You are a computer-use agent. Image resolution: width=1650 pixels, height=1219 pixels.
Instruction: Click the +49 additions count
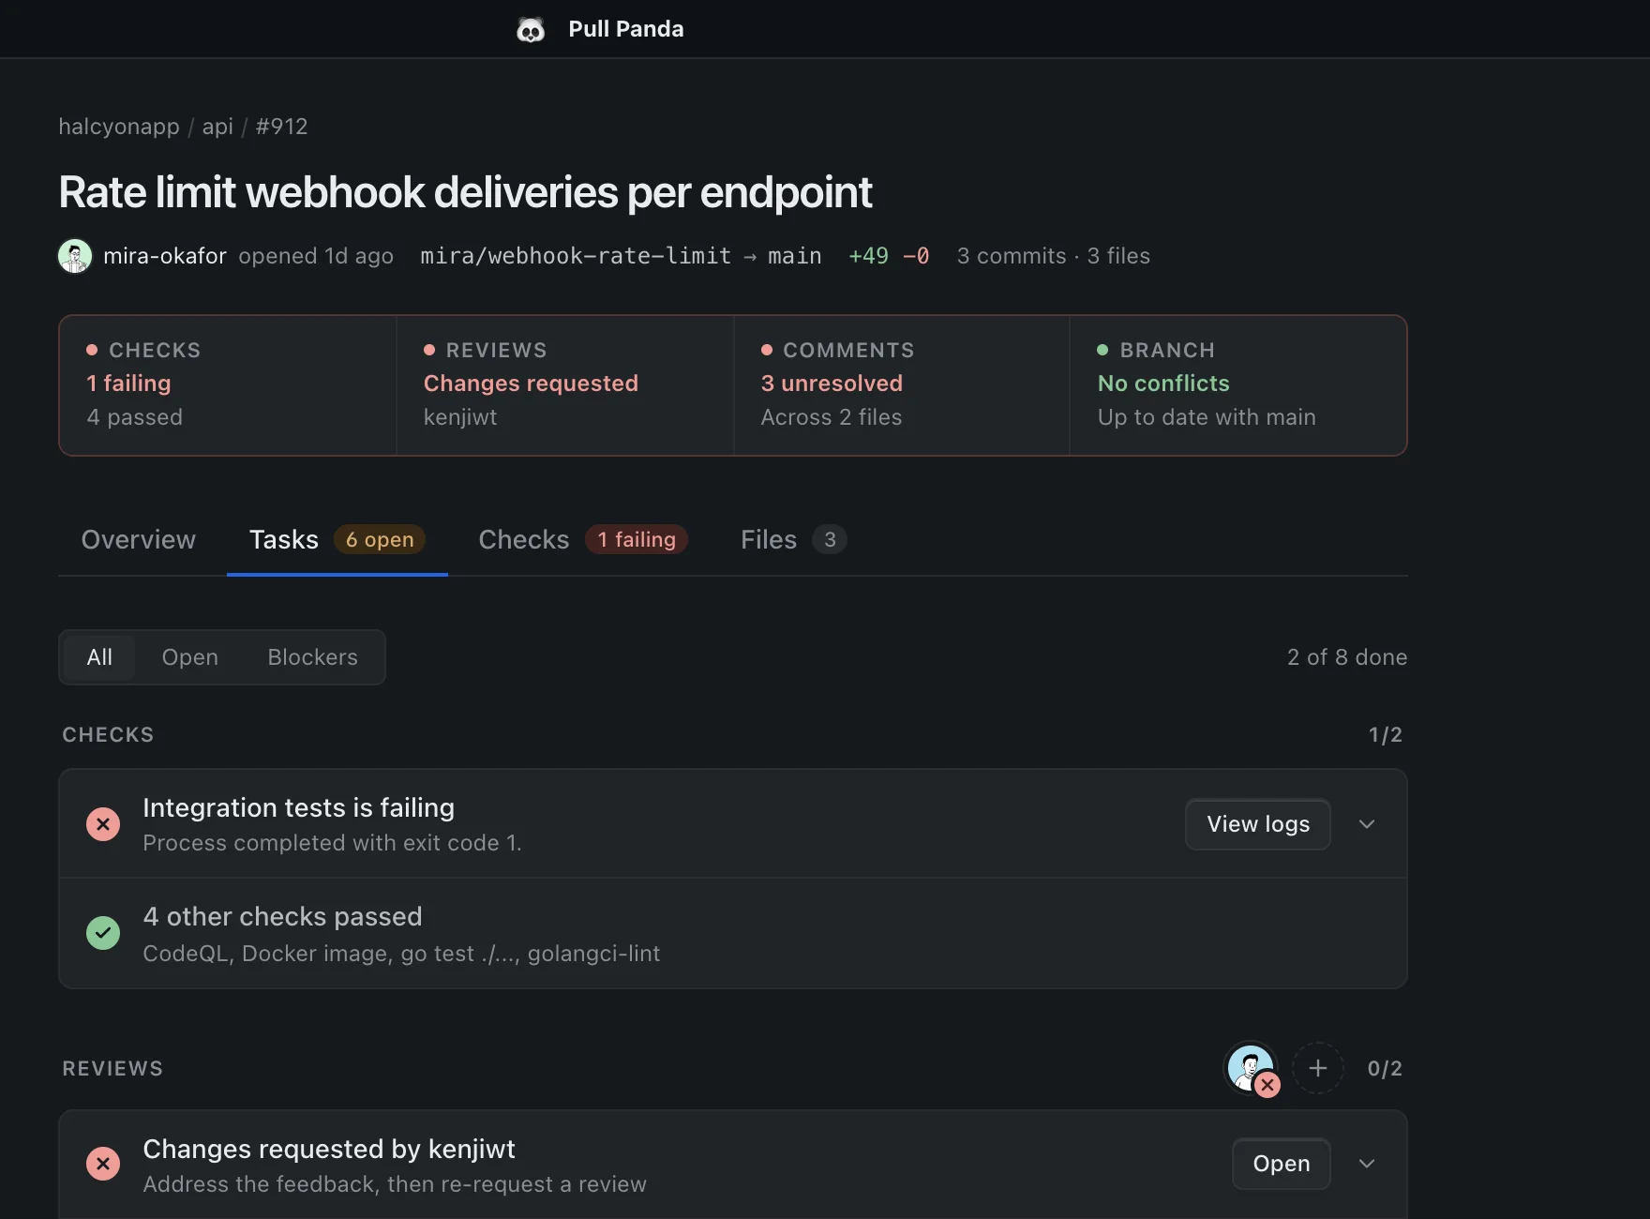[x=868, y=256]
